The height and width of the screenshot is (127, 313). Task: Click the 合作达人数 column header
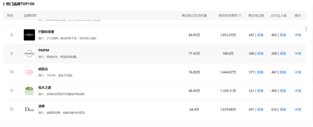click(x=279, y=16)
